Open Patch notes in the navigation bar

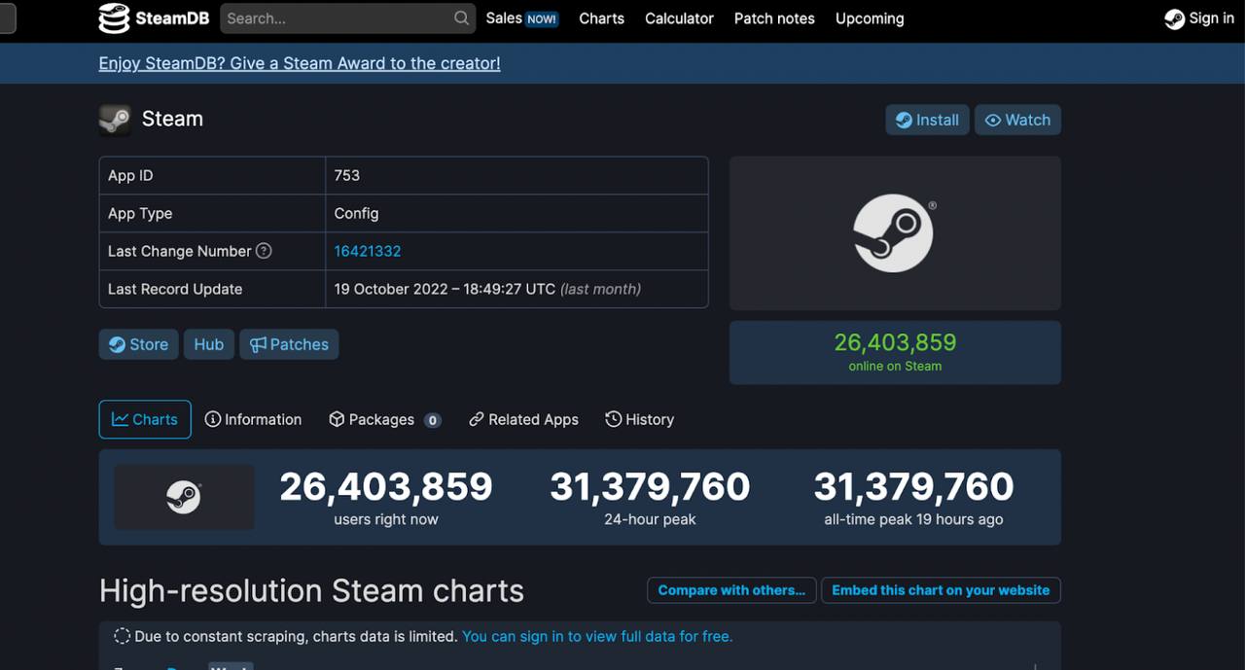(x=774, y=18)
